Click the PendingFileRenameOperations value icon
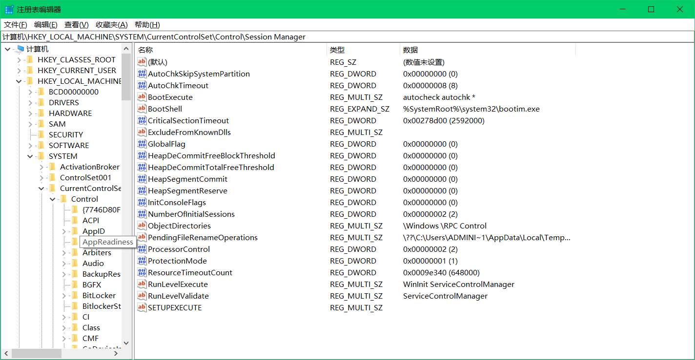Image resolution: width=695 pixels, height=360 pixels. tap(142, 238)
